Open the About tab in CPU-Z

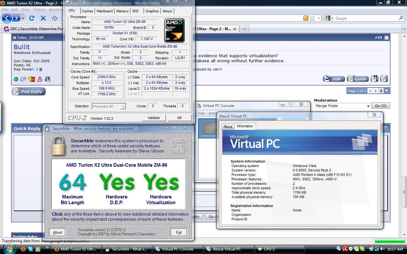(x=167, y=11)
